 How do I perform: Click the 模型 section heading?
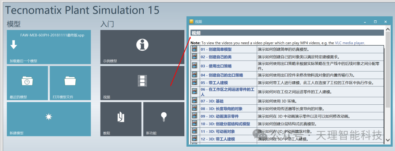pyautogui.click(x=14, y=24)
